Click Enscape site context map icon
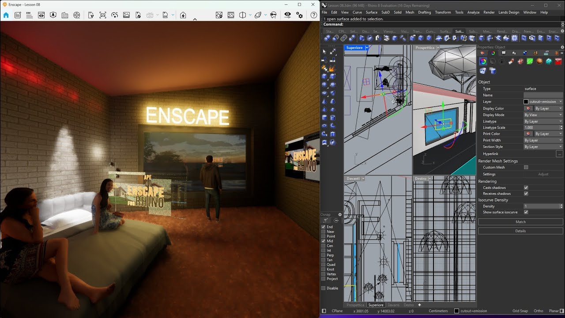Screen dimensions: 565x318 pyautogui.click(x=219, y=15)
